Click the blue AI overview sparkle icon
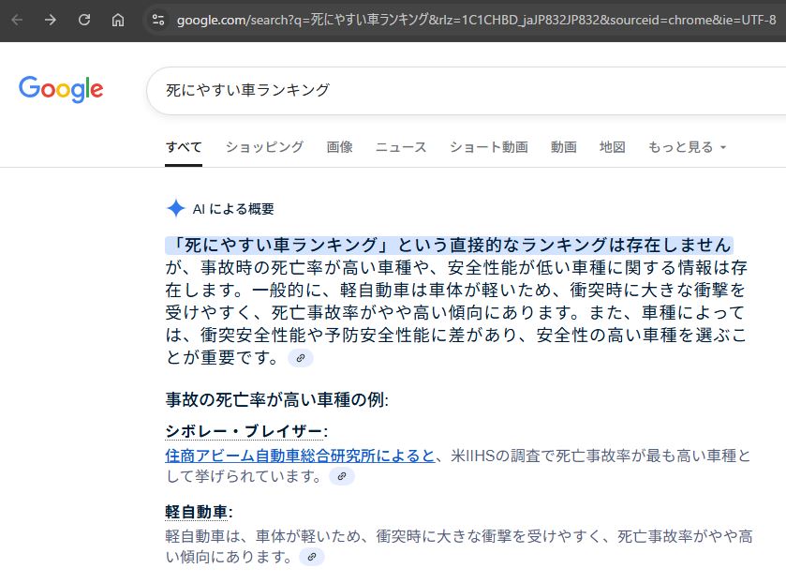The width and height of the screenshot is (786, 583). [x=175, y=208]
